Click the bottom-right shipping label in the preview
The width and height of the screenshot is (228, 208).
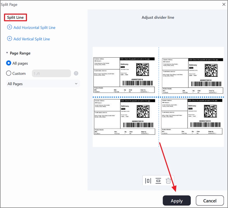(192, 117)
